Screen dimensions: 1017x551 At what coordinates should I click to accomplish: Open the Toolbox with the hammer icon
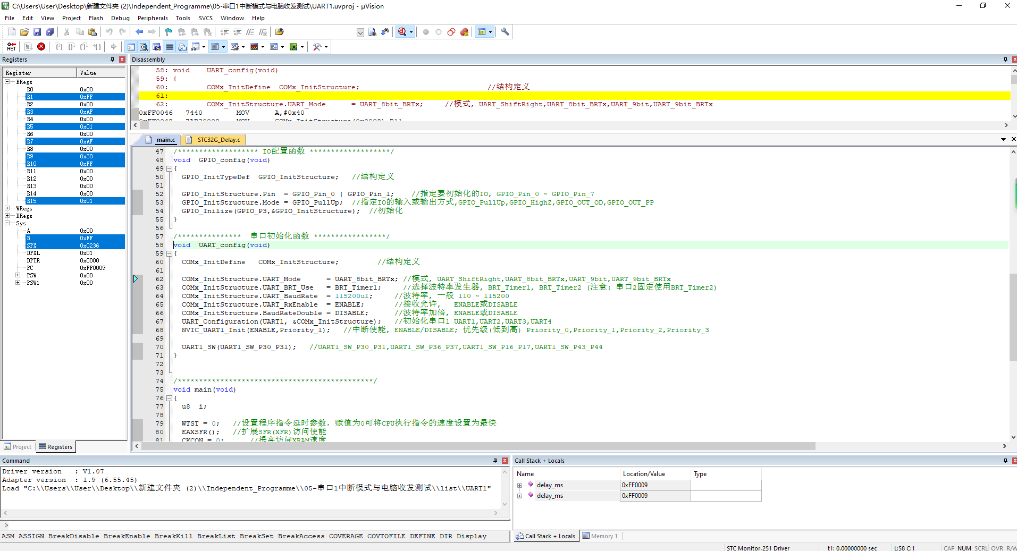point(317,47)
